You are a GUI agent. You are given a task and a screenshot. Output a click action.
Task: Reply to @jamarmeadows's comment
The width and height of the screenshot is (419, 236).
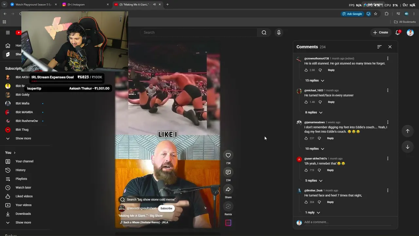330,138
